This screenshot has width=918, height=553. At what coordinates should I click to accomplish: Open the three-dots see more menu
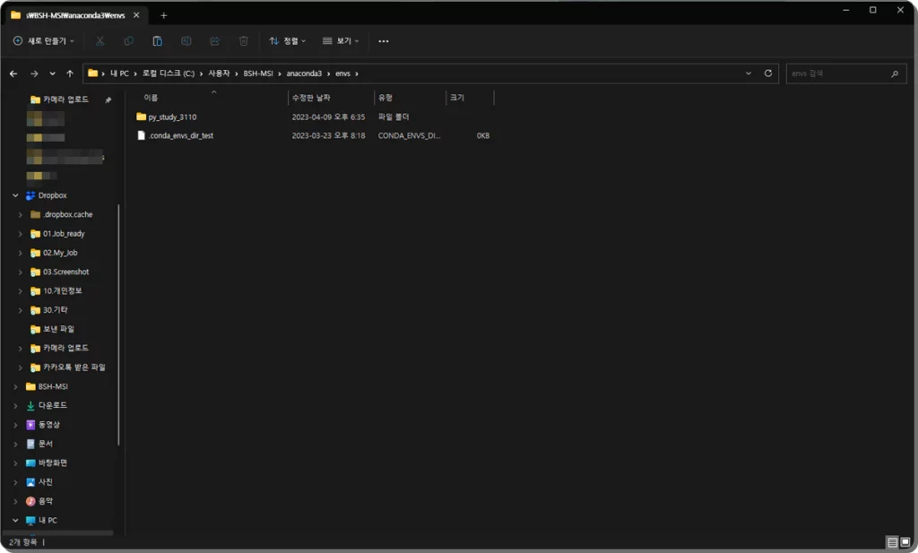[x=384, y=41]
